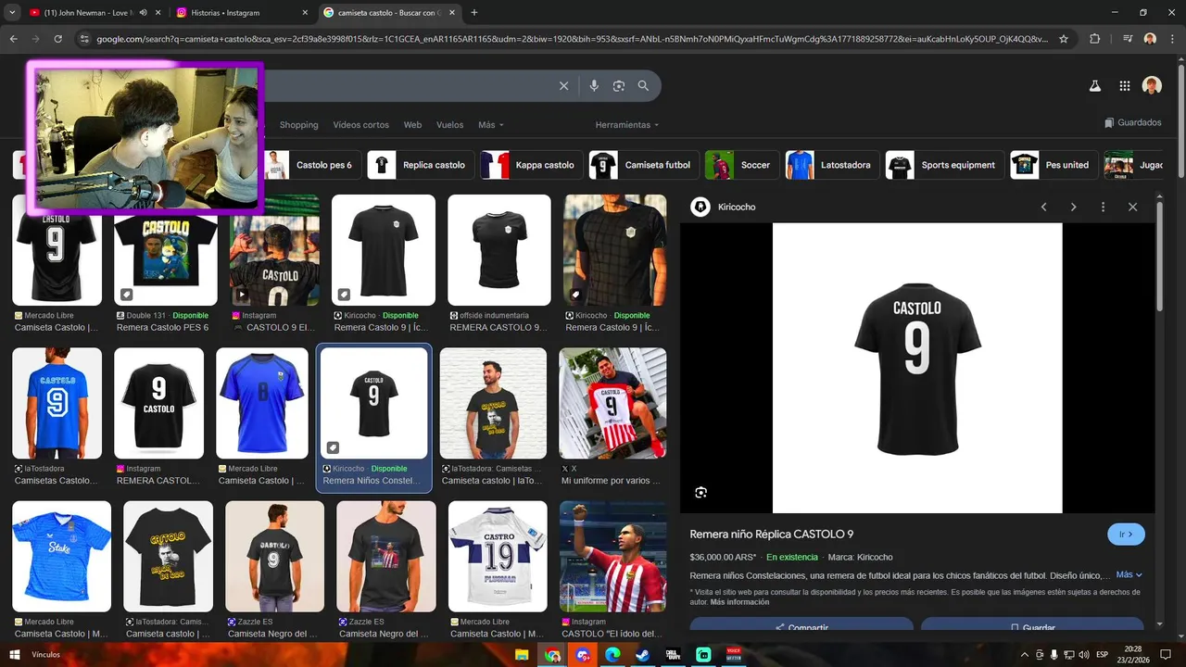Open File Explorer from the taskbar

tap(523, 655)
